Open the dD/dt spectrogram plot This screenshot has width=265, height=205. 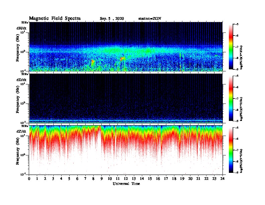pos(126,98)
